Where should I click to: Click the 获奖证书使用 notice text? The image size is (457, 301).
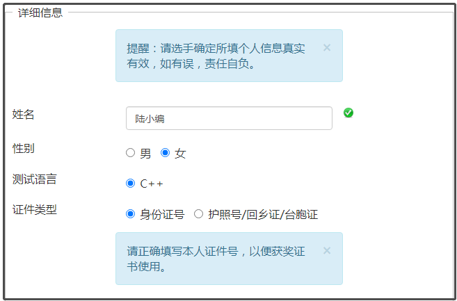tap(216, 259)
